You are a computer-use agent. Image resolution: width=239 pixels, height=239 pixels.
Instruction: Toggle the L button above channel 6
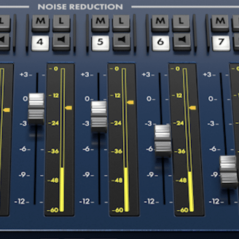[x=181, y=23]
